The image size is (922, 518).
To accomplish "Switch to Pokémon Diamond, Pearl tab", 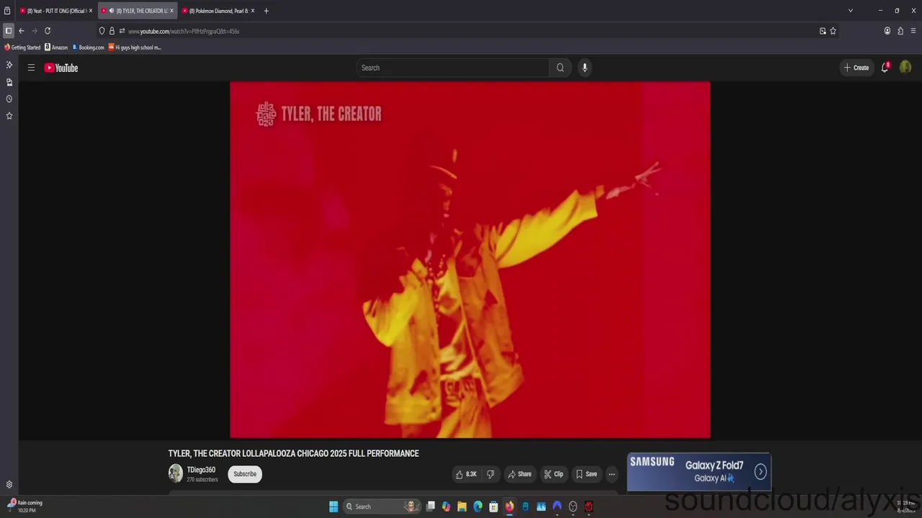I will pos(218,11).
